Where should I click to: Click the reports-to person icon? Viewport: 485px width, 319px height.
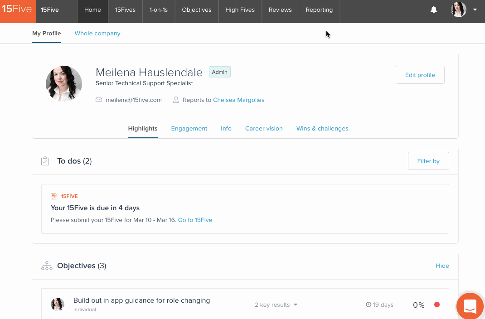pos(176,100)
